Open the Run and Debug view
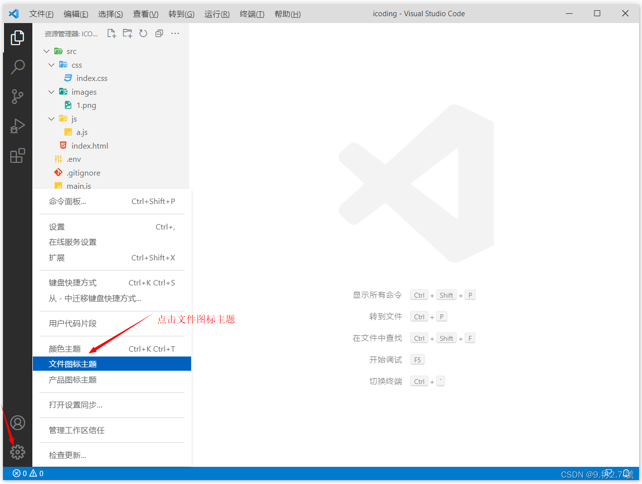The width and height of the screenshot is (642, 484). pyautogui.click(x=18, y=126)
